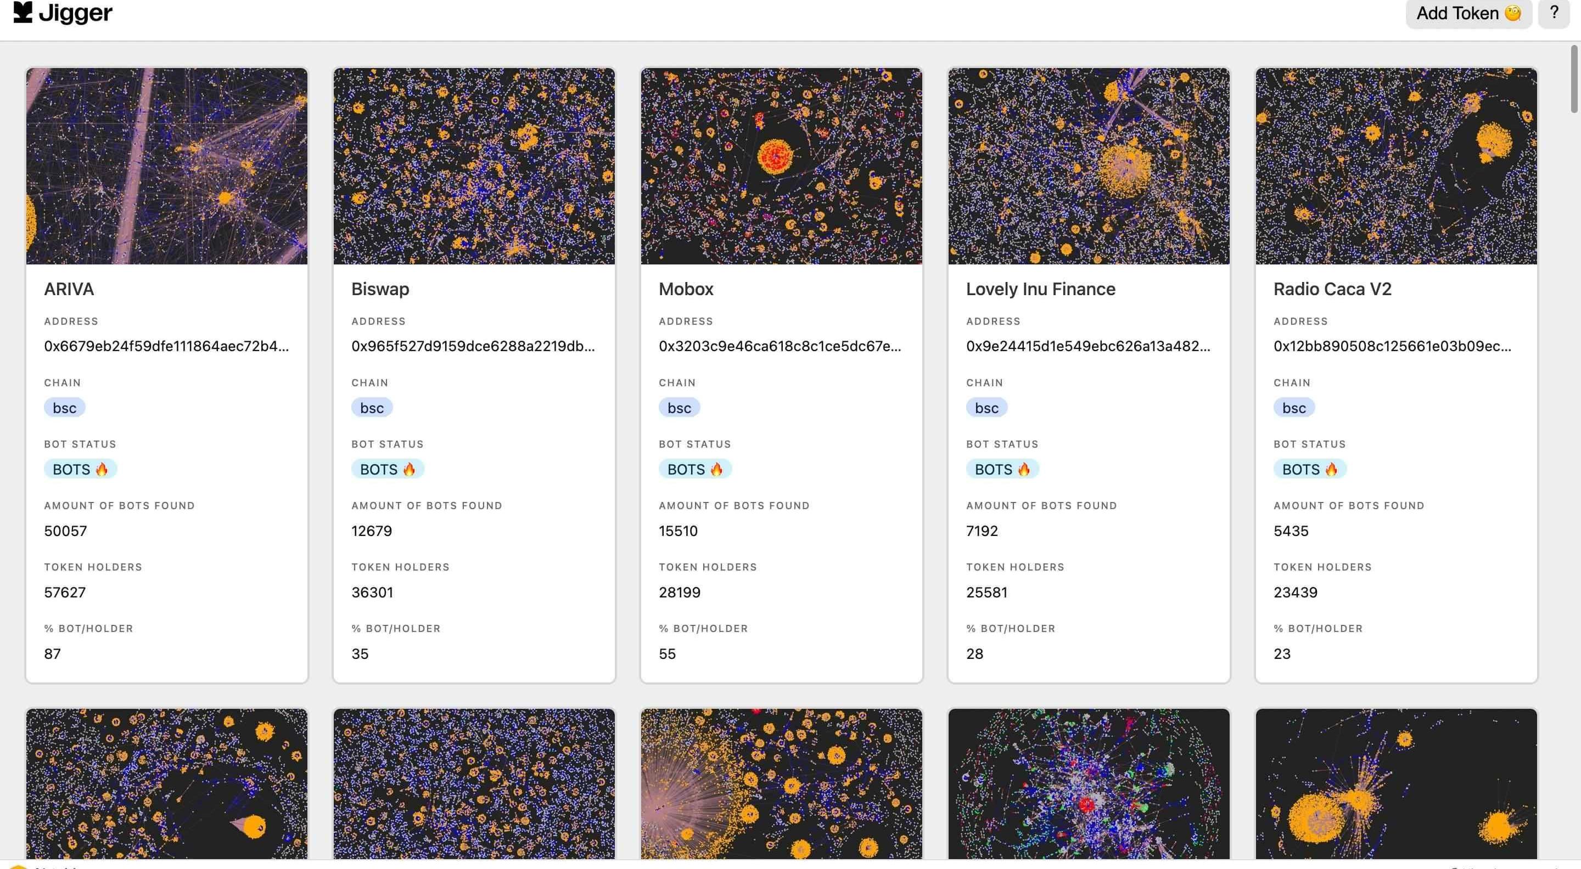Click the Radio Caca V2 BOTS badge

pyautogui.click(x=1310, y=469)
